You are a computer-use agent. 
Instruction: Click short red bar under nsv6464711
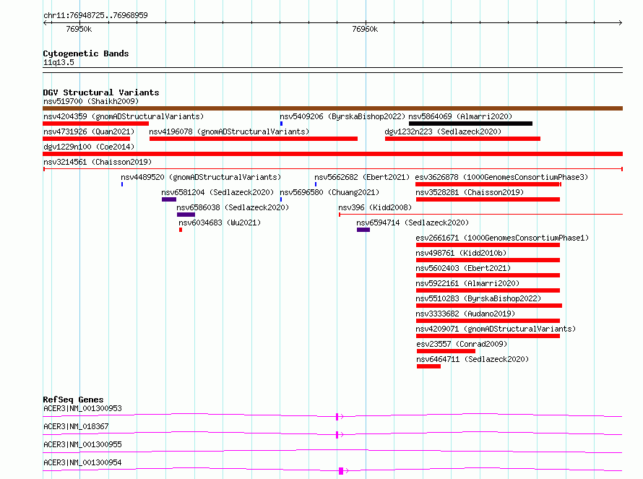click(428, 366)
